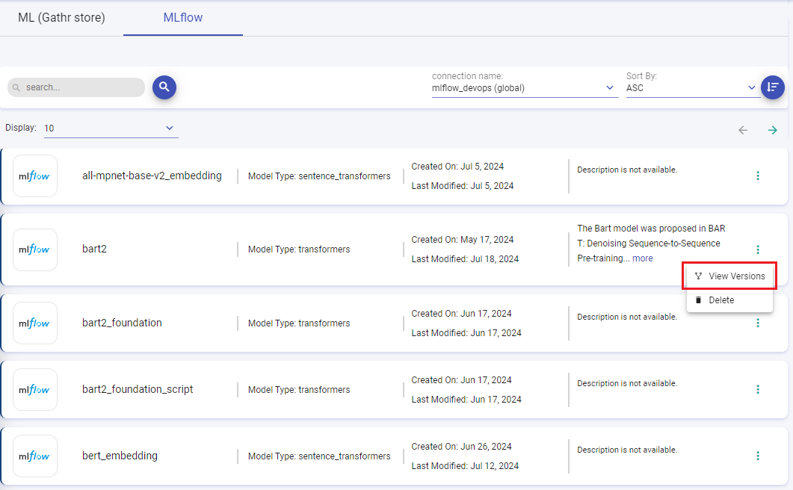
Task: Open the options menu for bart2_foundation_script
Action: point(758,389)
